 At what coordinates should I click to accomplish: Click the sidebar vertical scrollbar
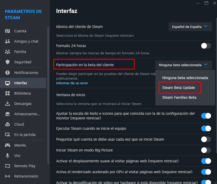coord(48,95)
